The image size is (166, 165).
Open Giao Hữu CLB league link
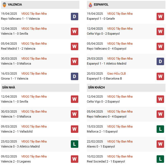click(117, 73)
